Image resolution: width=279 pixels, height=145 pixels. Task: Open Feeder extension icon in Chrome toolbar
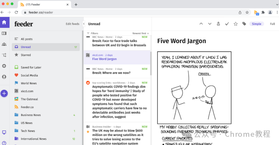click(256, 13)
